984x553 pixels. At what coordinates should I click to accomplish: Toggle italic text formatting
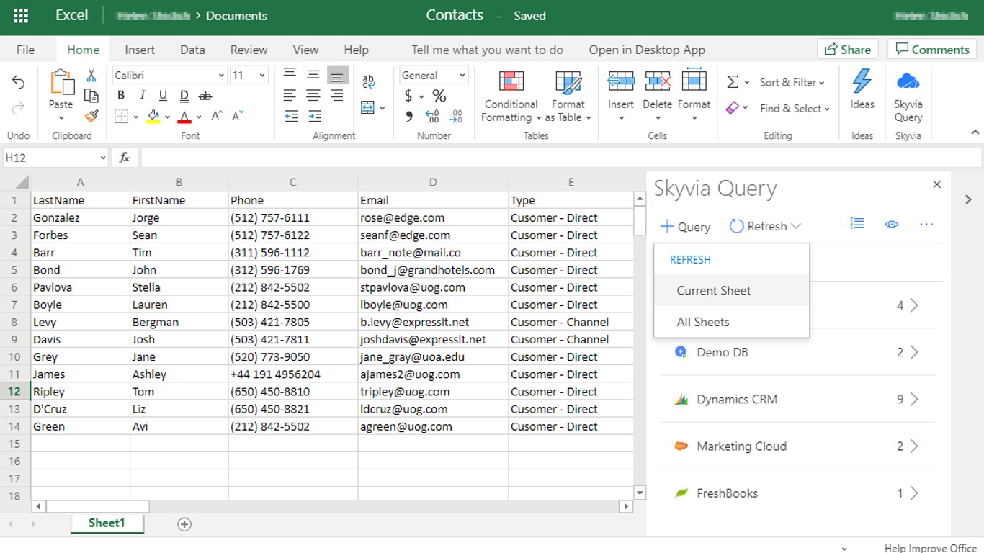142,96
